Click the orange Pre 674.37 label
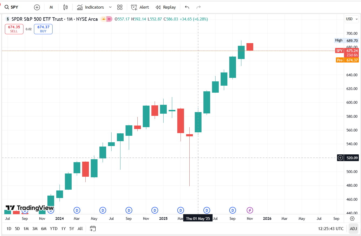 (x=348, y=60)
